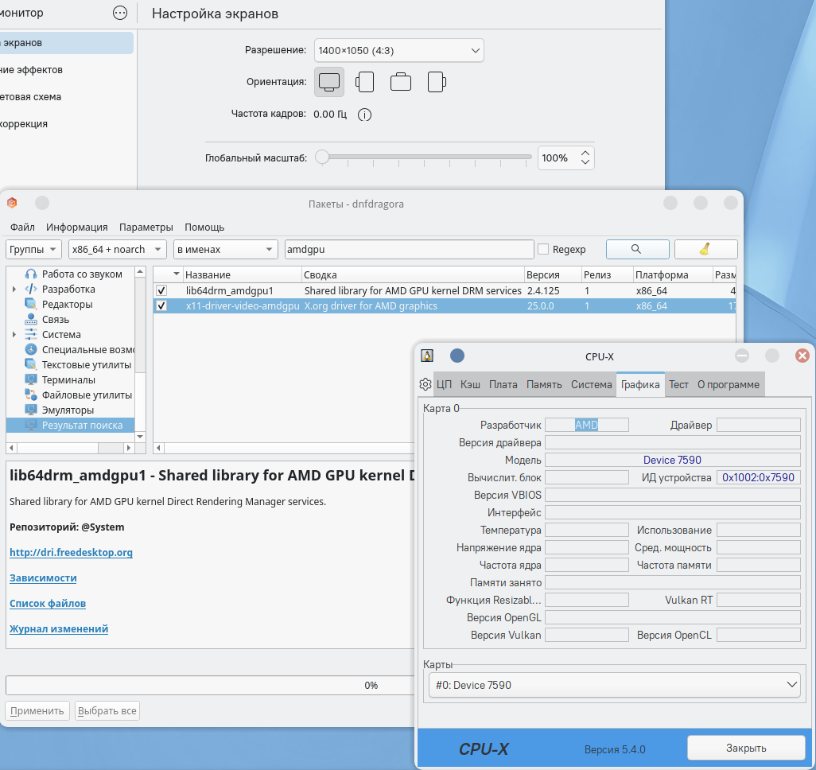
Task: Click the global scale slider handle
Action: tap(322, 157)
